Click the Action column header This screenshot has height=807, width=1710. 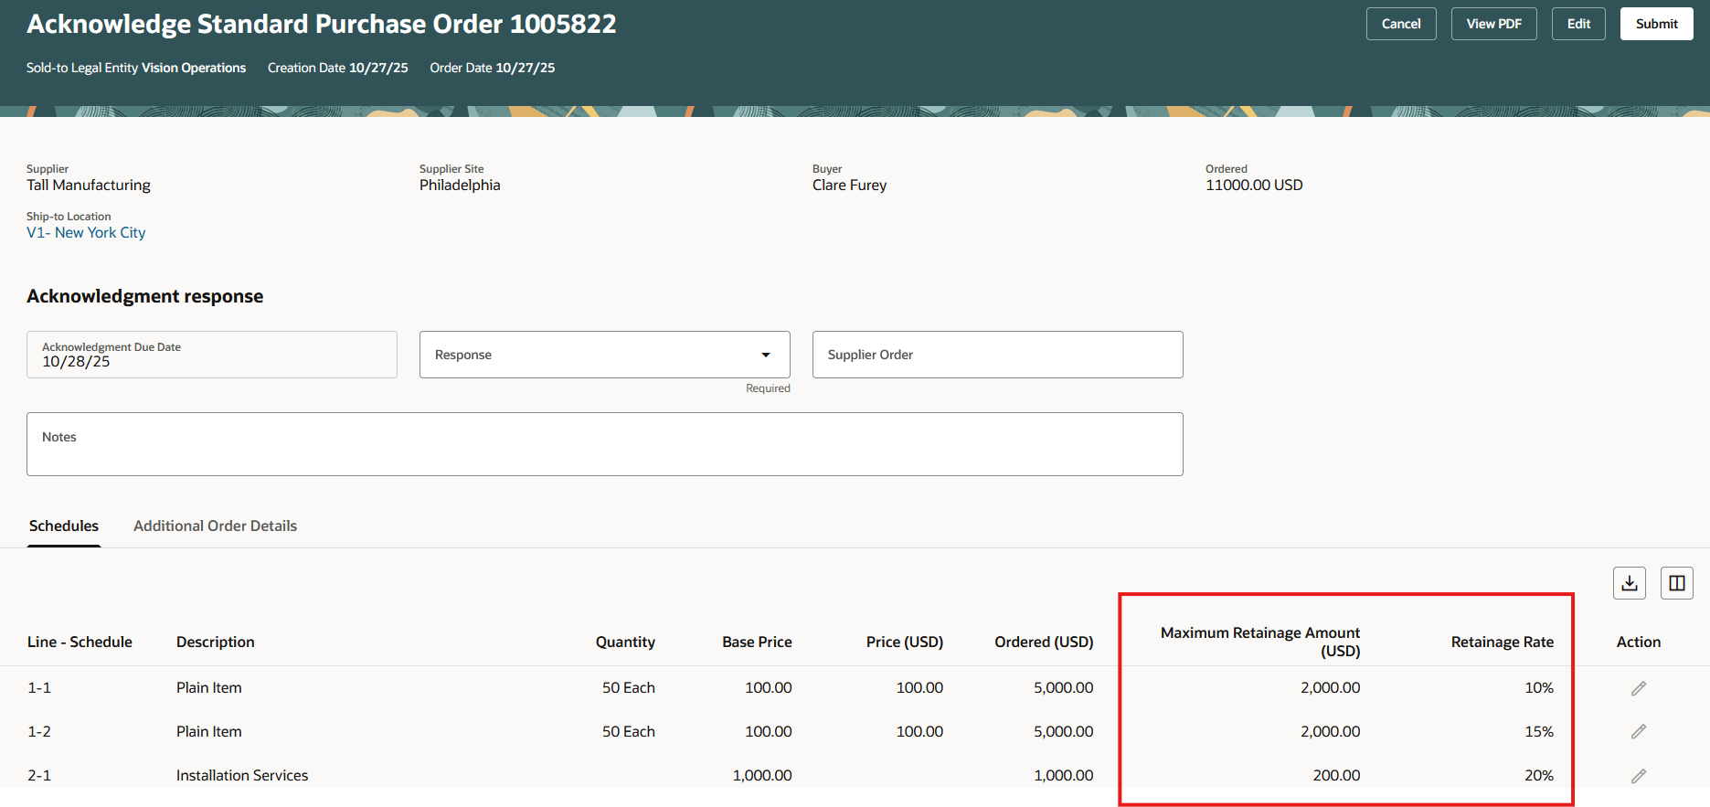point(1639,642)
